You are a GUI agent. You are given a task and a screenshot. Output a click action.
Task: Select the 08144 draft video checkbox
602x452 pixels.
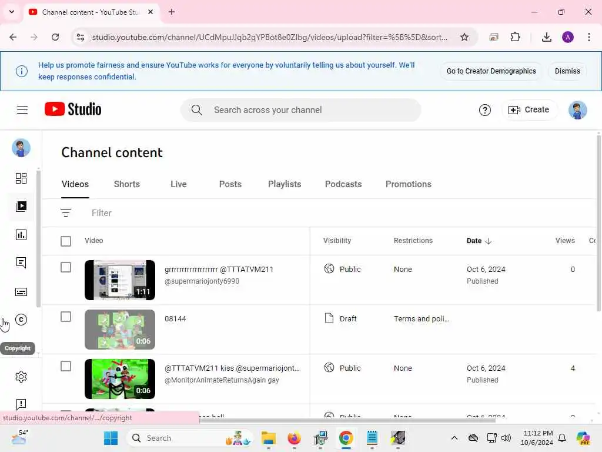[66, 317]
